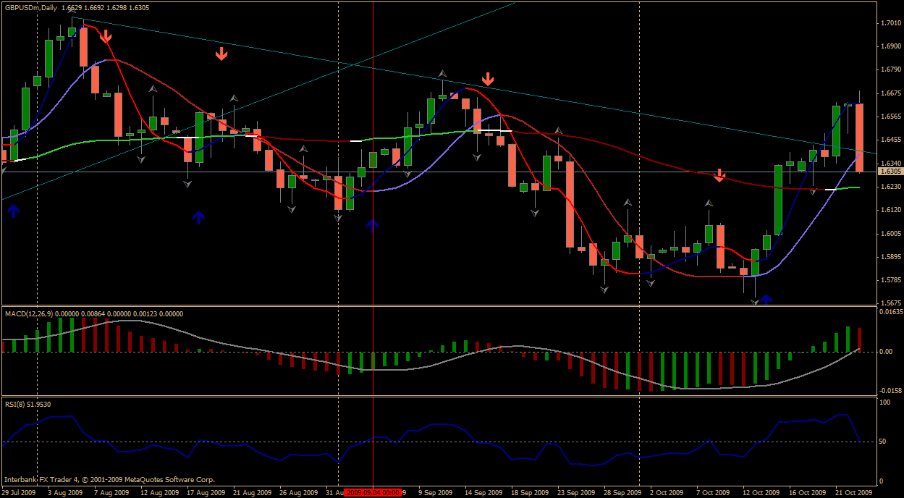
Task: Click the 29 Jul 2009 date axis label
Action: (19, 492)
